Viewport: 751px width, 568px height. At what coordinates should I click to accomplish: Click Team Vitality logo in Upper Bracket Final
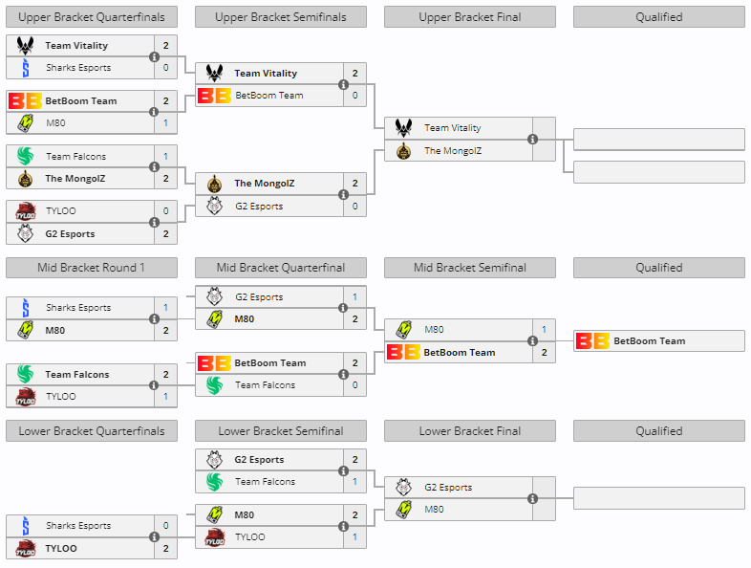404,128
